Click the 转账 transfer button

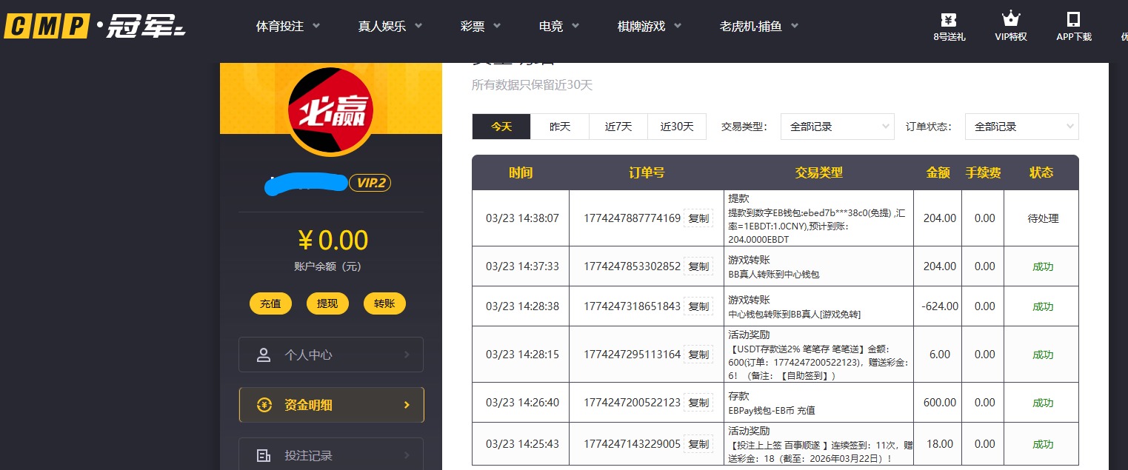(384, 303)
